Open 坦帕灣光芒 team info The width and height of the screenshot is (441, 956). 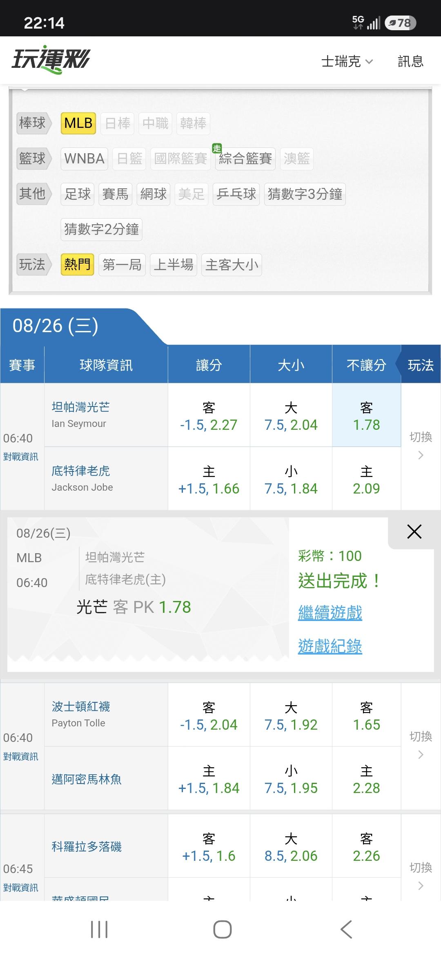81,407
